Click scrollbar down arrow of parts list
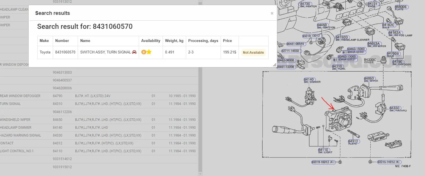 click(200, 174)
